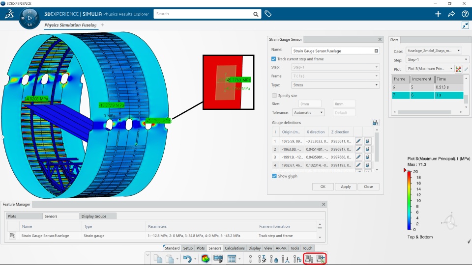
Task: Click the Share arrow icon
Action: (x=451, y=14)
